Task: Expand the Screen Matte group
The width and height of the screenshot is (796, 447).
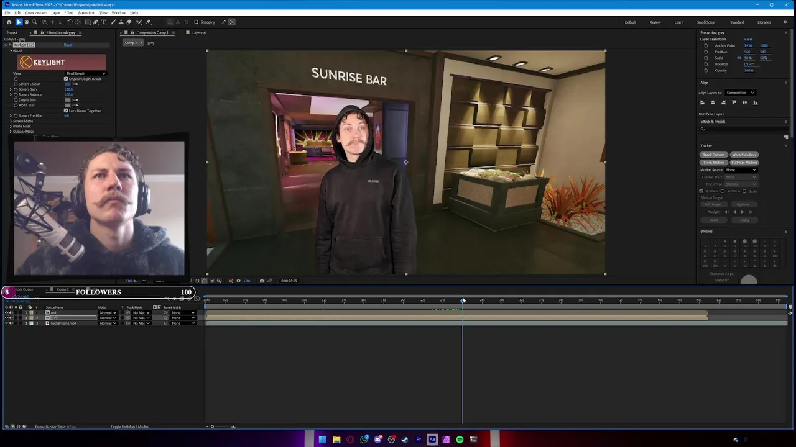Action: click(11, 121)
